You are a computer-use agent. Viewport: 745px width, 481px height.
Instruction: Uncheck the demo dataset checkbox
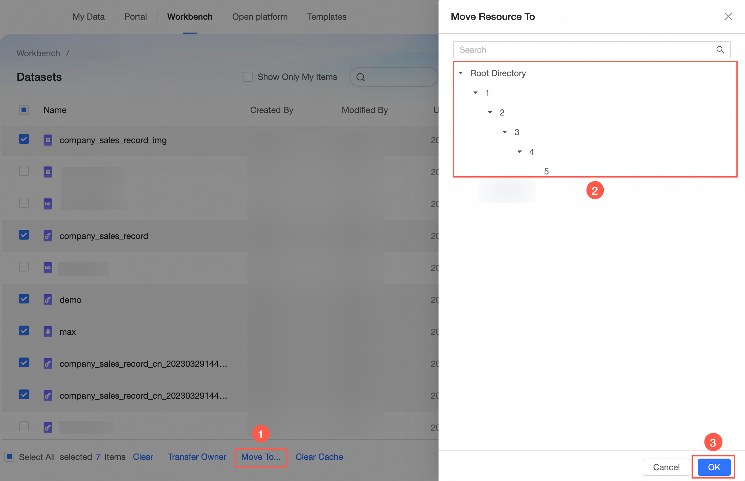pyautogui.click(x=24, y=299)
